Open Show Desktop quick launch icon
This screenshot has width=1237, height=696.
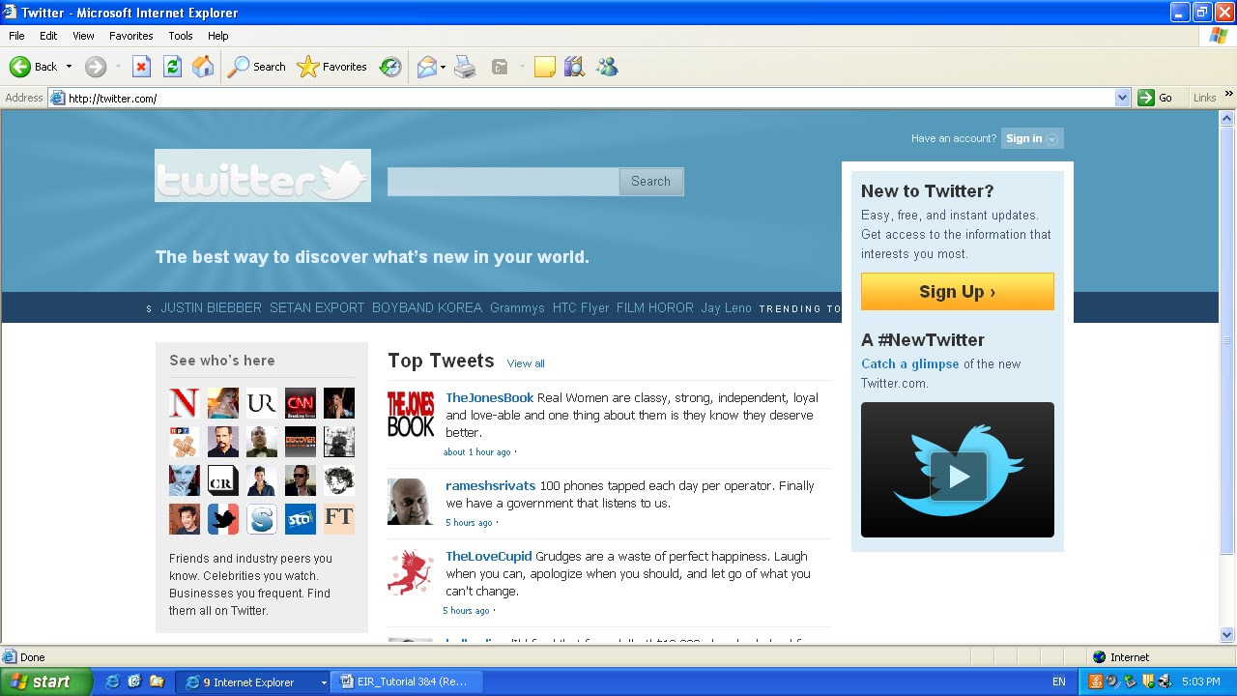pyautogui.click(x=134, y=682)
